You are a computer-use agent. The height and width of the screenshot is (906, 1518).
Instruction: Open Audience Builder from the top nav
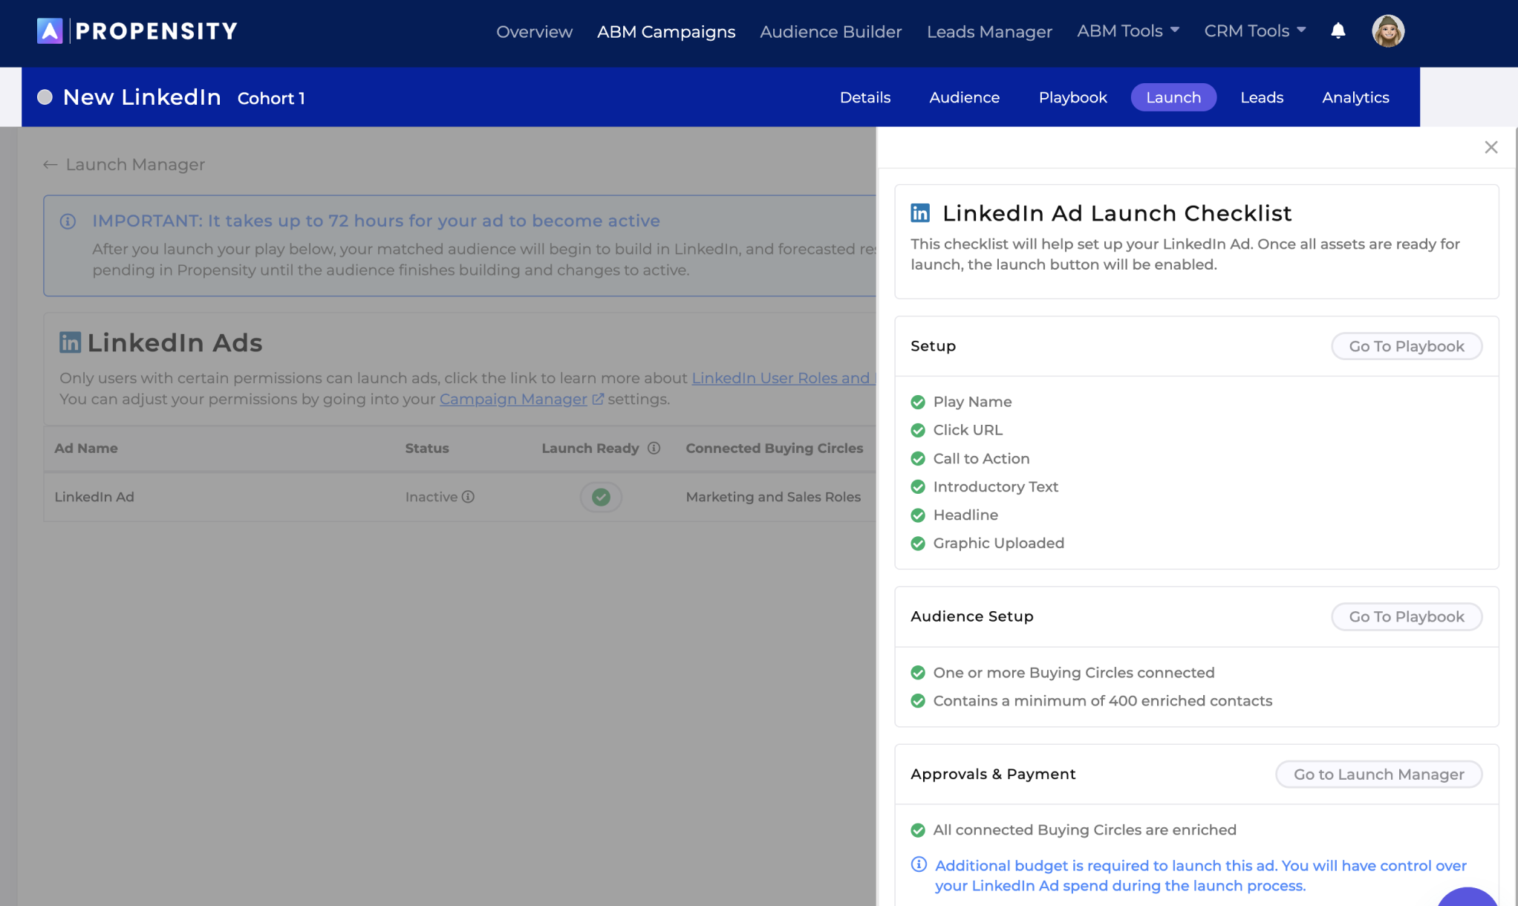pos(830,32)
